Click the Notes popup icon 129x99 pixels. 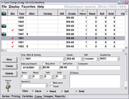tap(71, 73)
